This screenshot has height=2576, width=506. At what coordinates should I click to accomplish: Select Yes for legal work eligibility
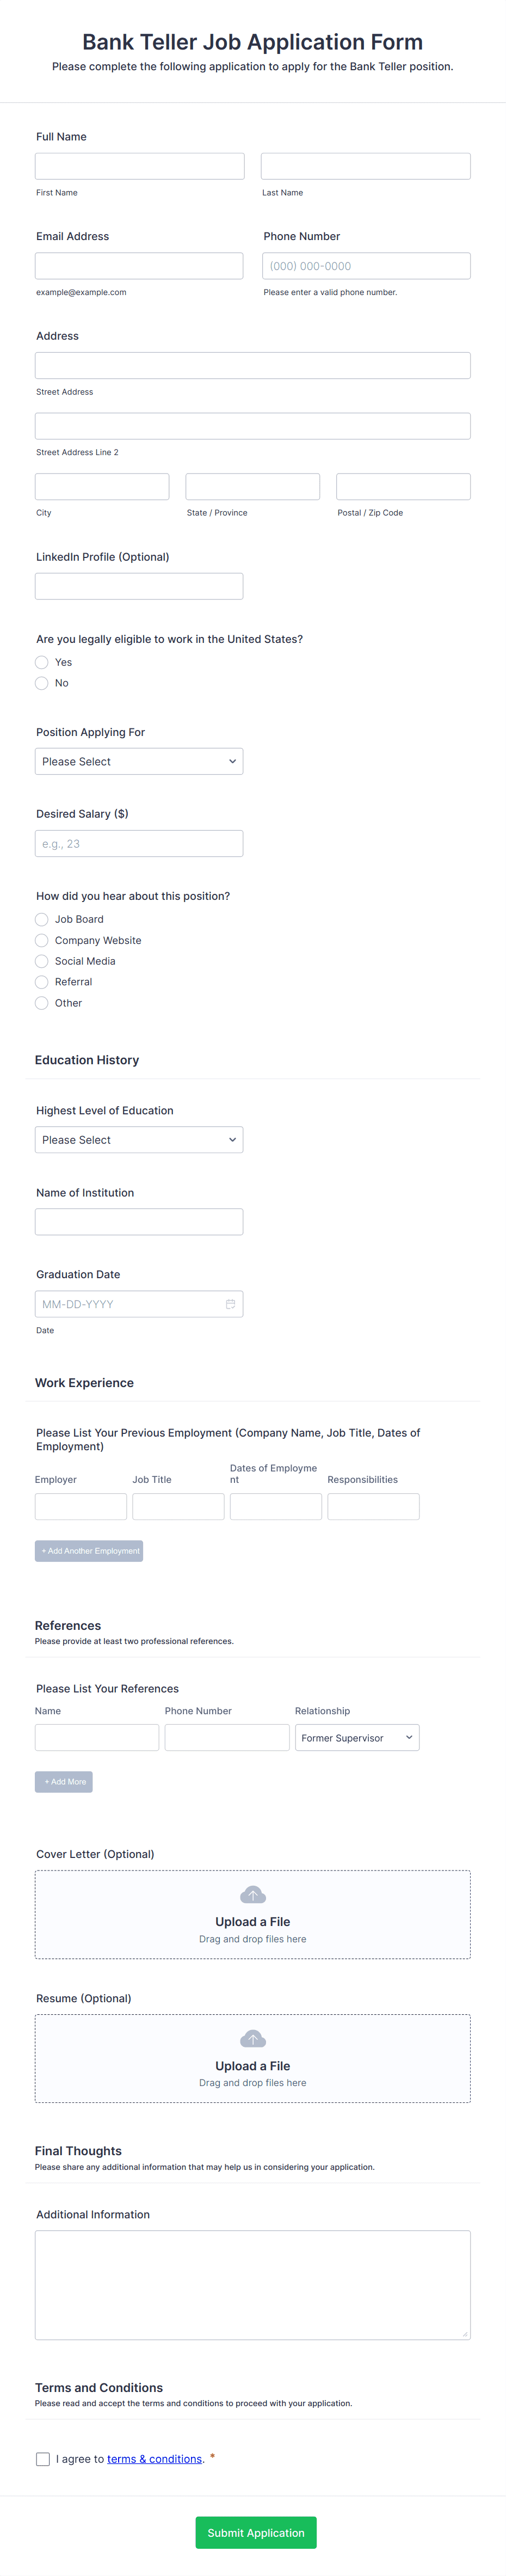[41, 662]
